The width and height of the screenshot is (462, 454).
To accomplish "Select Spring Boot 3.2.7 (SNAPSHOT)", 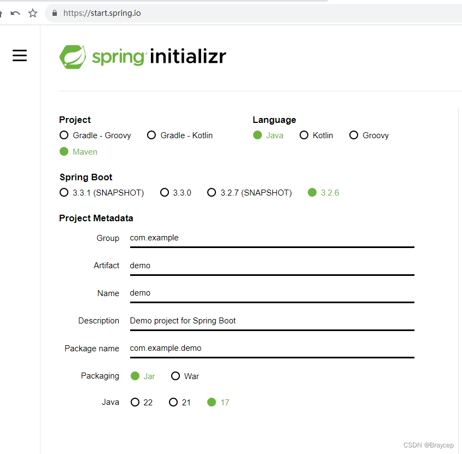I will click(249, 192).
